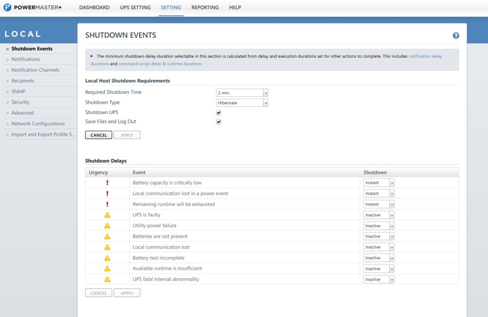The width and height of the screenshot is (488, 317).
Task: Click warning triangle beside Local communication lost
Action: pyautogui.click(x=107, y=247)
